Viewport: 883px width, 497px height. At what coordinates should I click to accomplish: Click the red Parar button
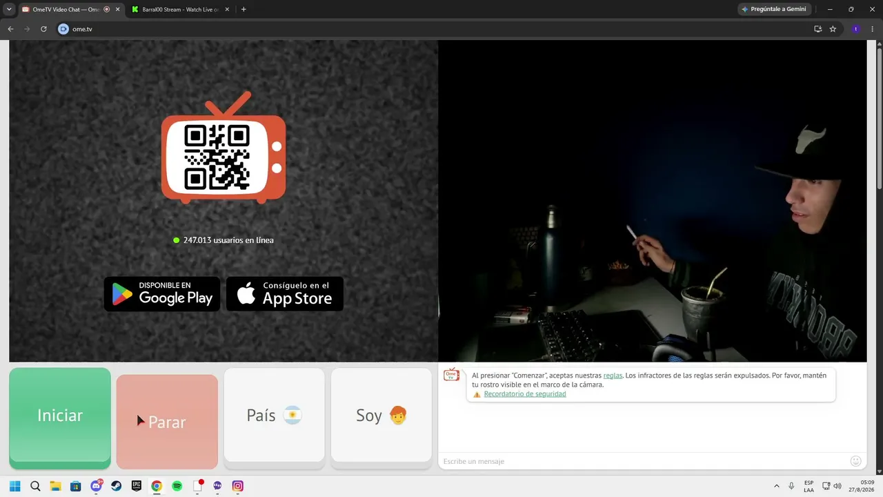pyautogui.click(x=167, y=422)
